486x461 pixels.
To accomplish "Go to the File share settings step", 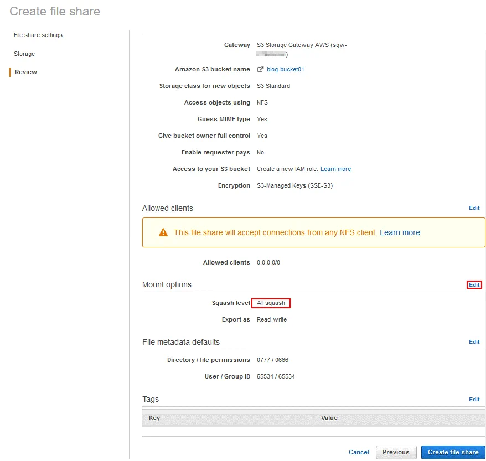I will click(x=38, y=35).
